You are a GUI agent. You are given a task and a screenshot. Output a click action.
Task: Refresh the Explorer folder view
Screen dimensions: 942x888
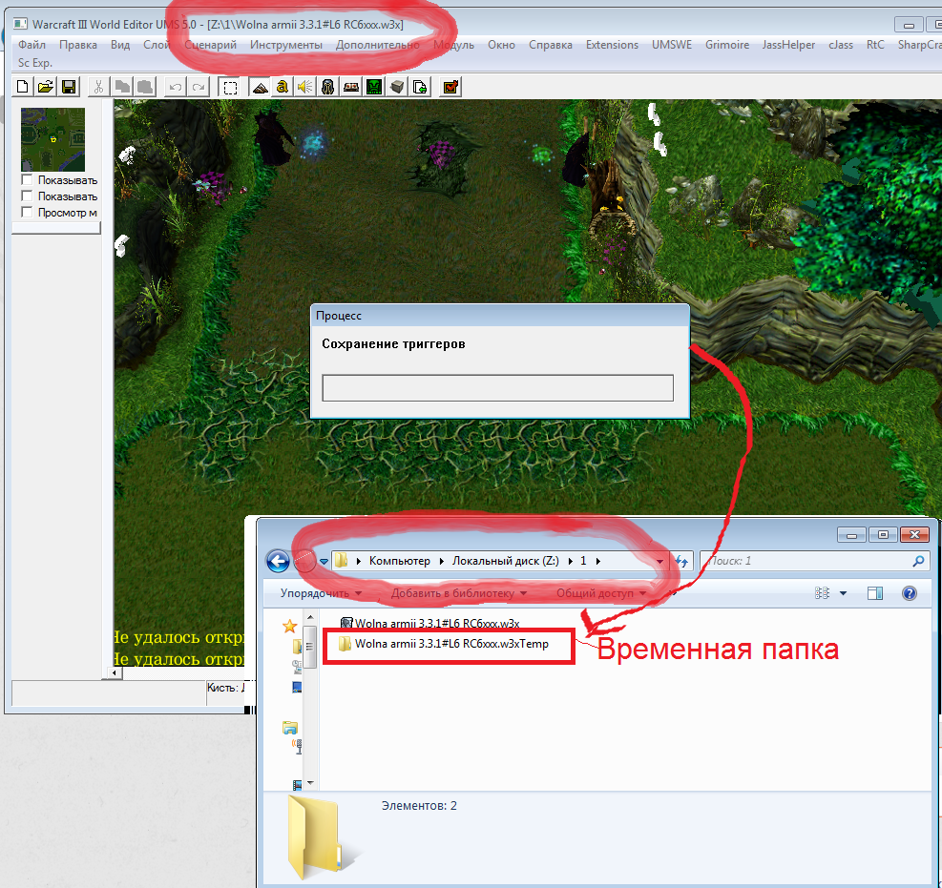681,562
